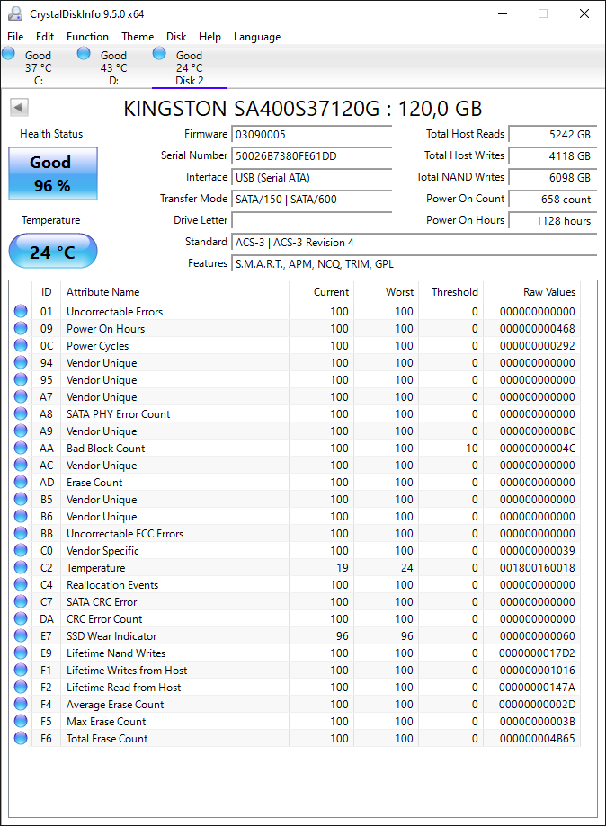The height and width of the screenshot is (826, 606).
Task: Click the ID column header
Action: click(x=47, y=292)
